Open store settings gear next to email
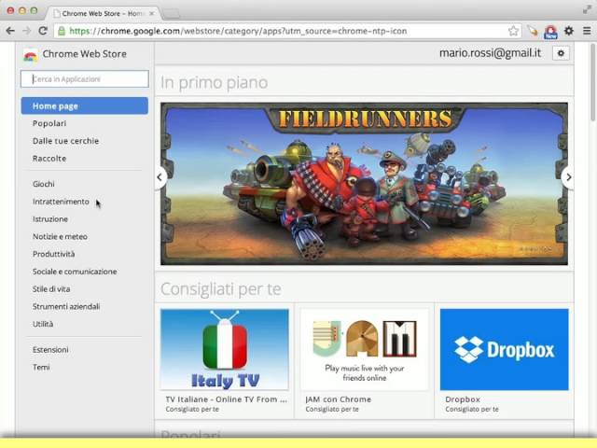 (561, 53)
